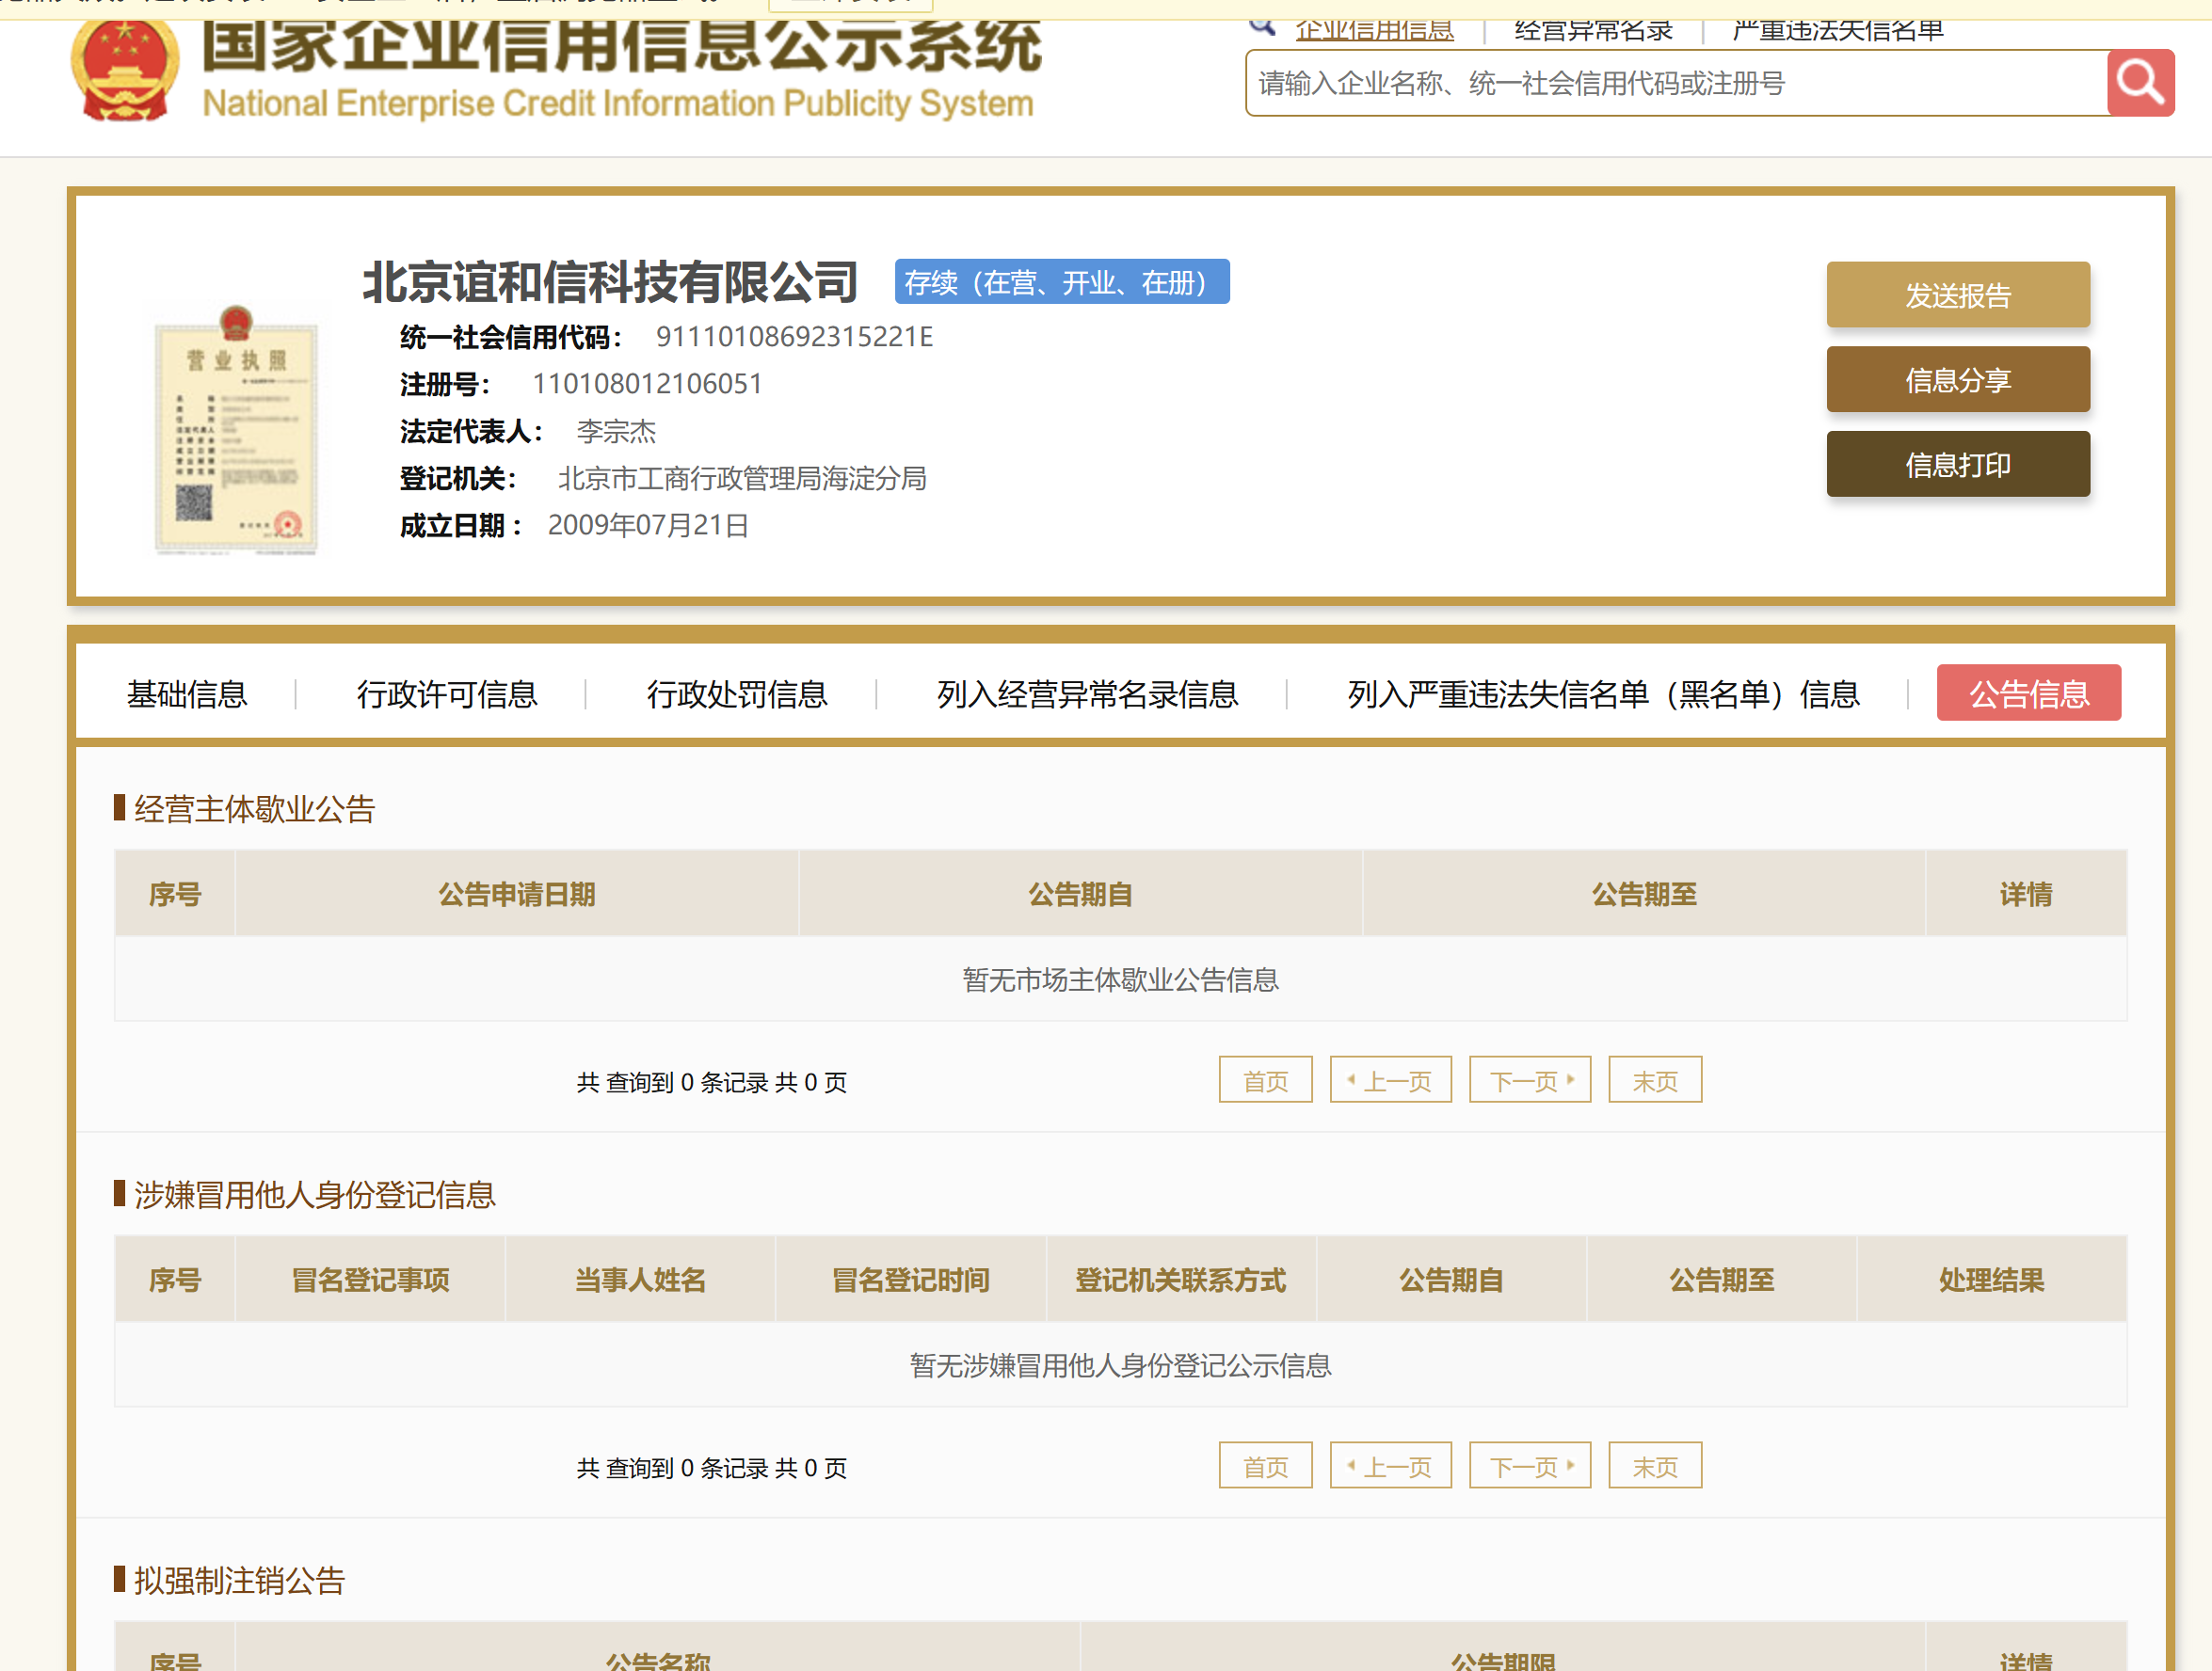Click 上一页 under the 冒用他人身份登记信息 table
Image resolution: width=2212 pixels, height=1671 pixels.
pos(1390,1466)
